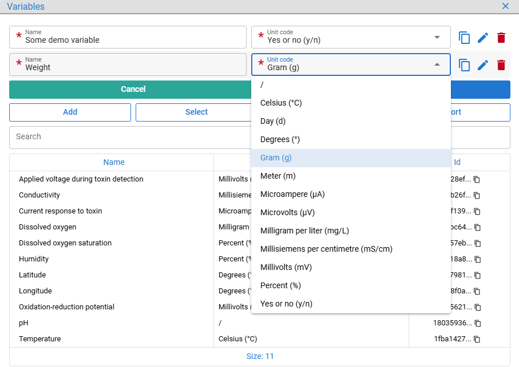Copy Id of the Humidity row
The image size is (519, 367).
coord(478,259)
